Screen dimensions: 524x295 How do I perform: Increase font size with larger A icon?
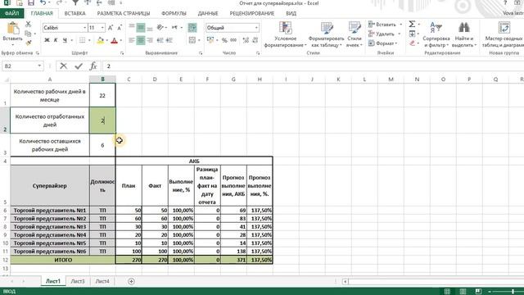pyautogui.click(x=111, y=28)
